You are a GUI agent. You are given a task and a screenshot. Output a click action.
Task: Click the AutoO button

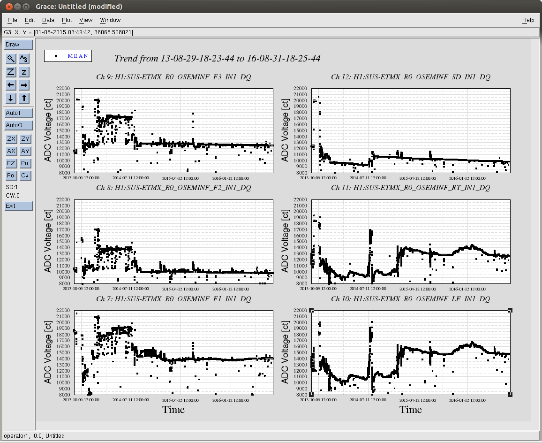coord(19,125)
